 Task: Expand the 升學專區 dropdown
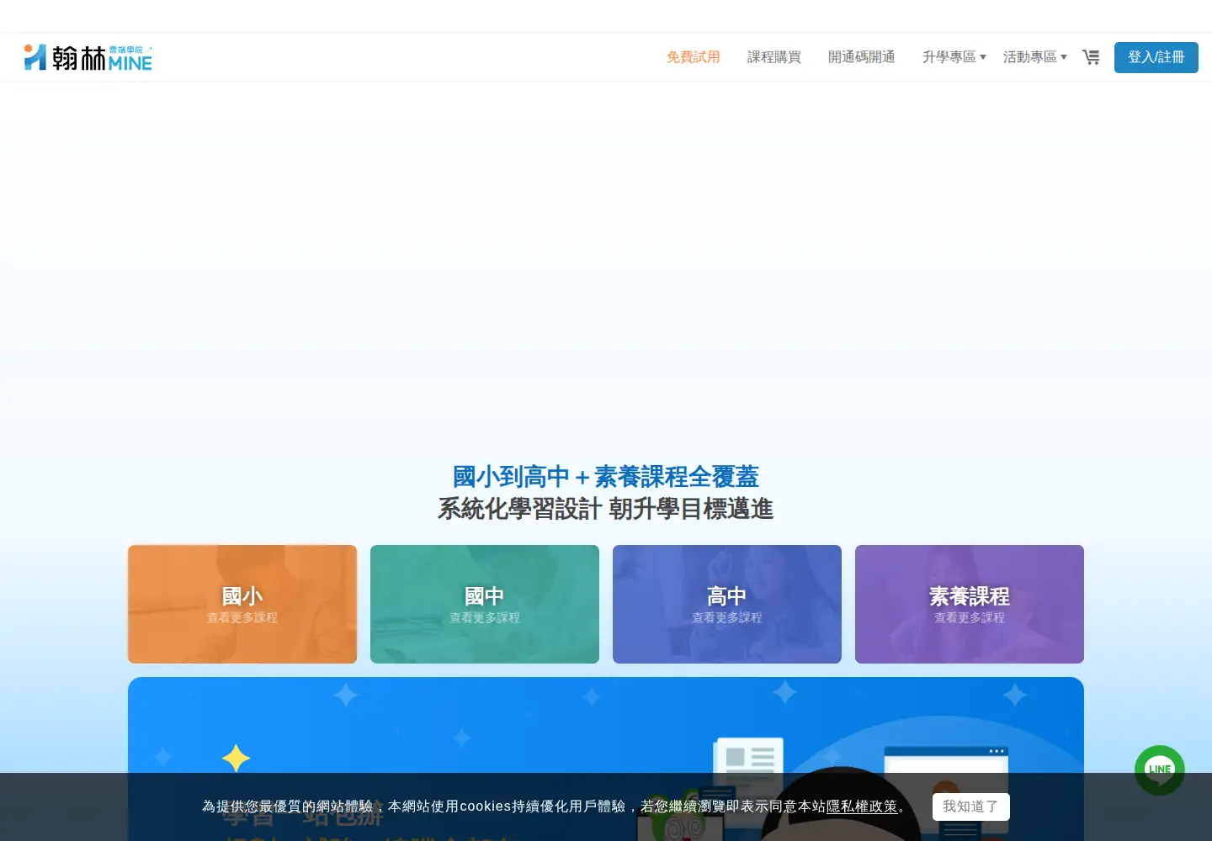[x=954, y=57]
